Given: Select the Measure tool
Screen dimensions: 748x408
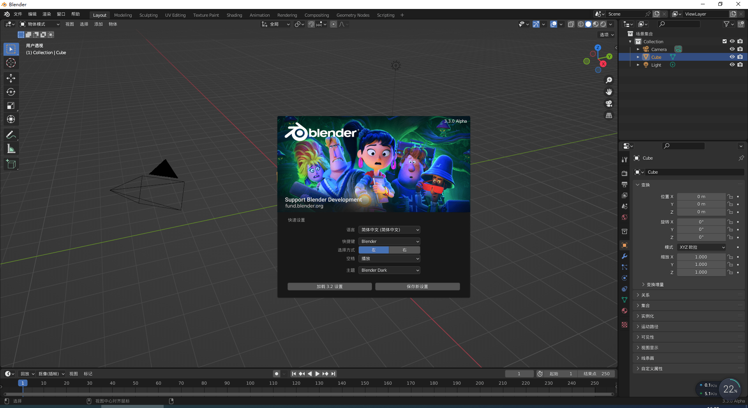Looking at the screenshot, I should coord(11,149).
